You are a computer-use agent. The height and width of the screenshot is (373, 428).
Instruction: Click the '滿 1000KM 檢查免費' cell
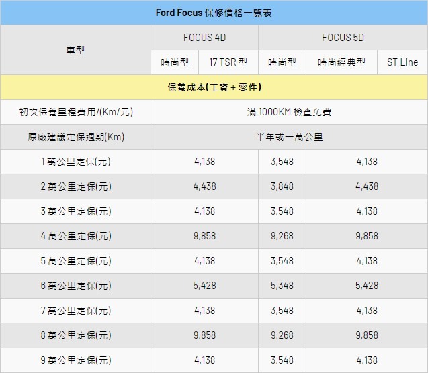289,112
